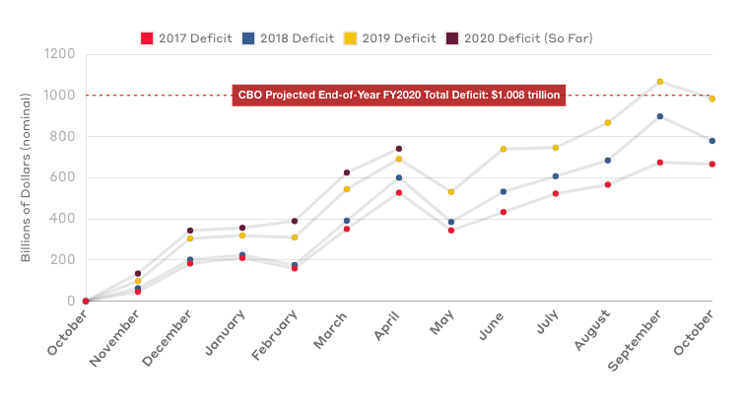Click the yellow 2019 Deficit legend swatch
Viewport: 744px width, 407px height.
[x=350, y=38]
